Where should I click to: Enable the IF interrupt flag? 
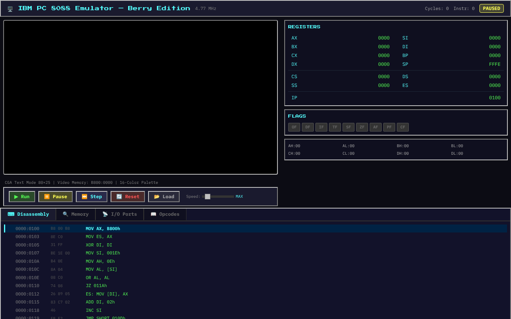pos(321,127)
